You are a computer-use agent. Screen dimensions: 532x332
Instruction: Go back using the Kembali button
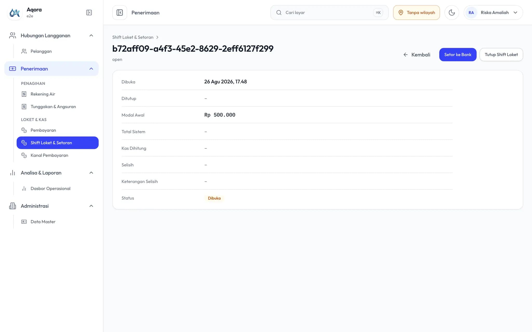click(417, 55)
